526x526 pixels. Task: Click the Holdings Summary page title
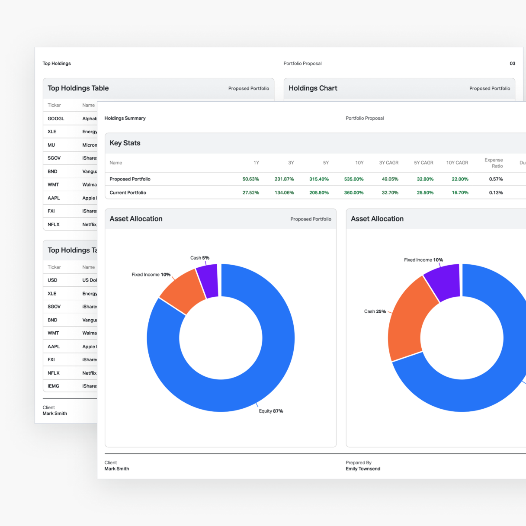pos(125,118)
